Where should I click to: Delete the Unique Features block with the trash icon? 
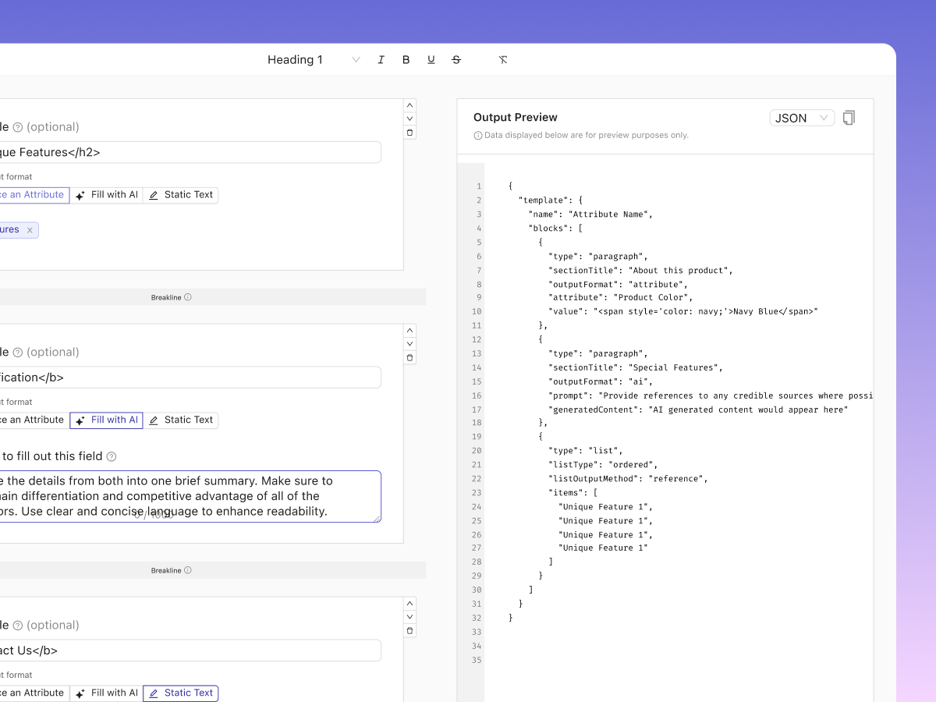click(x=409, y=133)
